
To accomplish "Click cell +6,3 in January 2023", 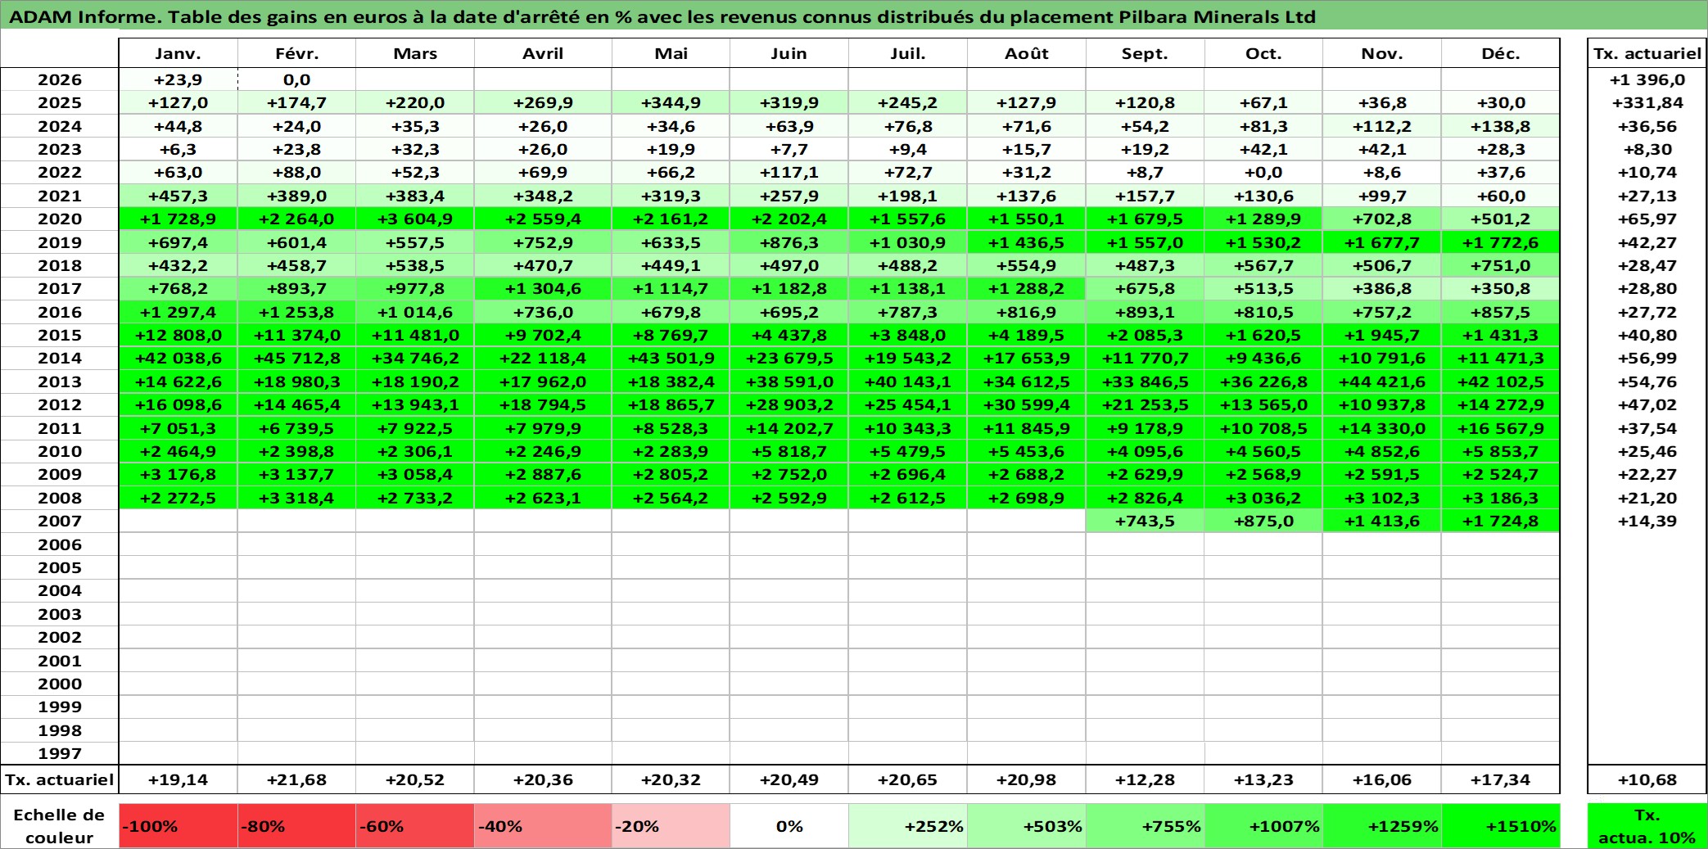I will pyautogui.click(x=178, y=149).
